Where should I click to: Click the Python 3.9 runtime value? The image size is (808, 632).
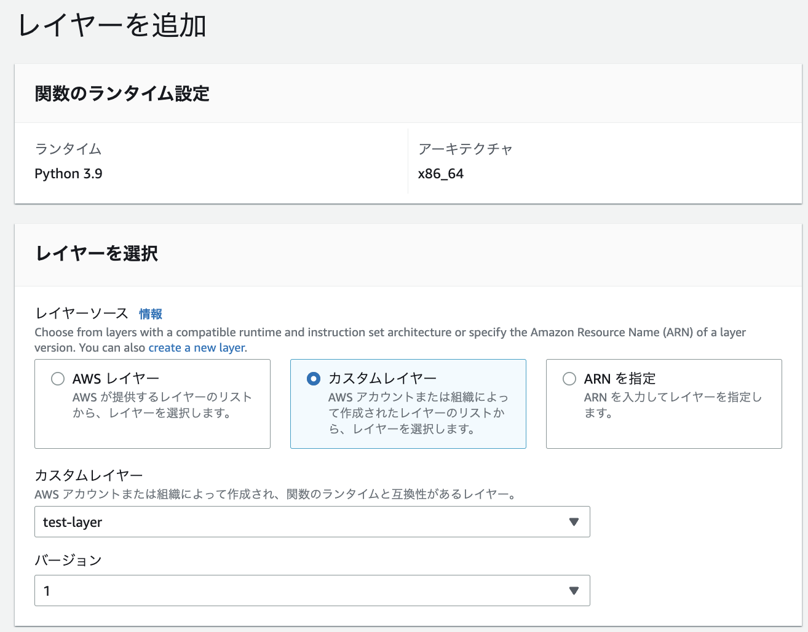coord(68,173)
